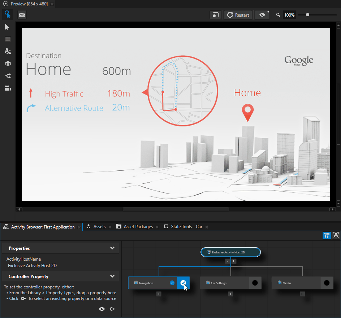Viewport: 341px width, 318px height.
Task: Collapse the Controller Property section
Action: (112, 276)
